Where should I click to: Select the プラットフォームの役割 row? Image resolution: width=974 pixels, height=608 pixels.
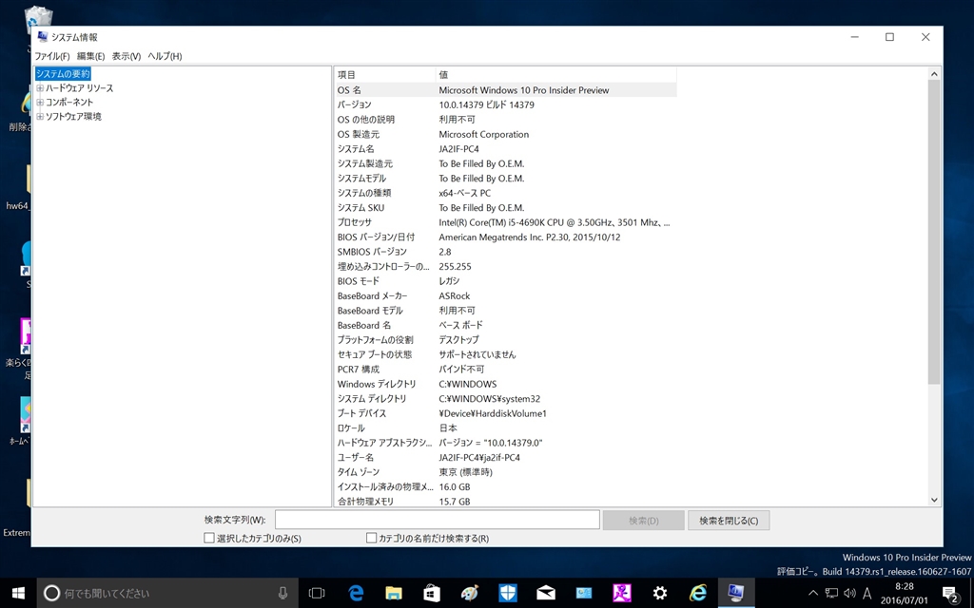(x=506, y=340)
